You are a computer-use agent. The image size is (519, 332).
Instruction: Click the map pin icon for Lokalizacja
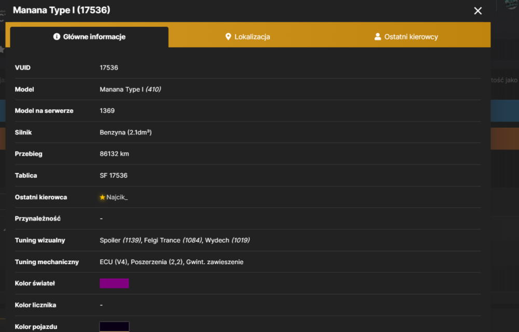click(x=228, y=37)
